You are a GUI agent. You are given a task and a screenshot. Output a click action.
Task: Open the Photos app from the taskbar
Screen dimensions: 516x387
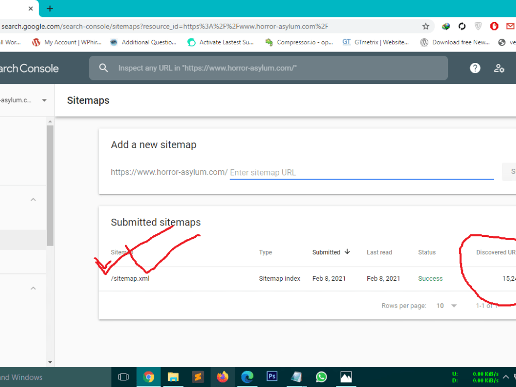pyautogui.click(x=346, y=377)
